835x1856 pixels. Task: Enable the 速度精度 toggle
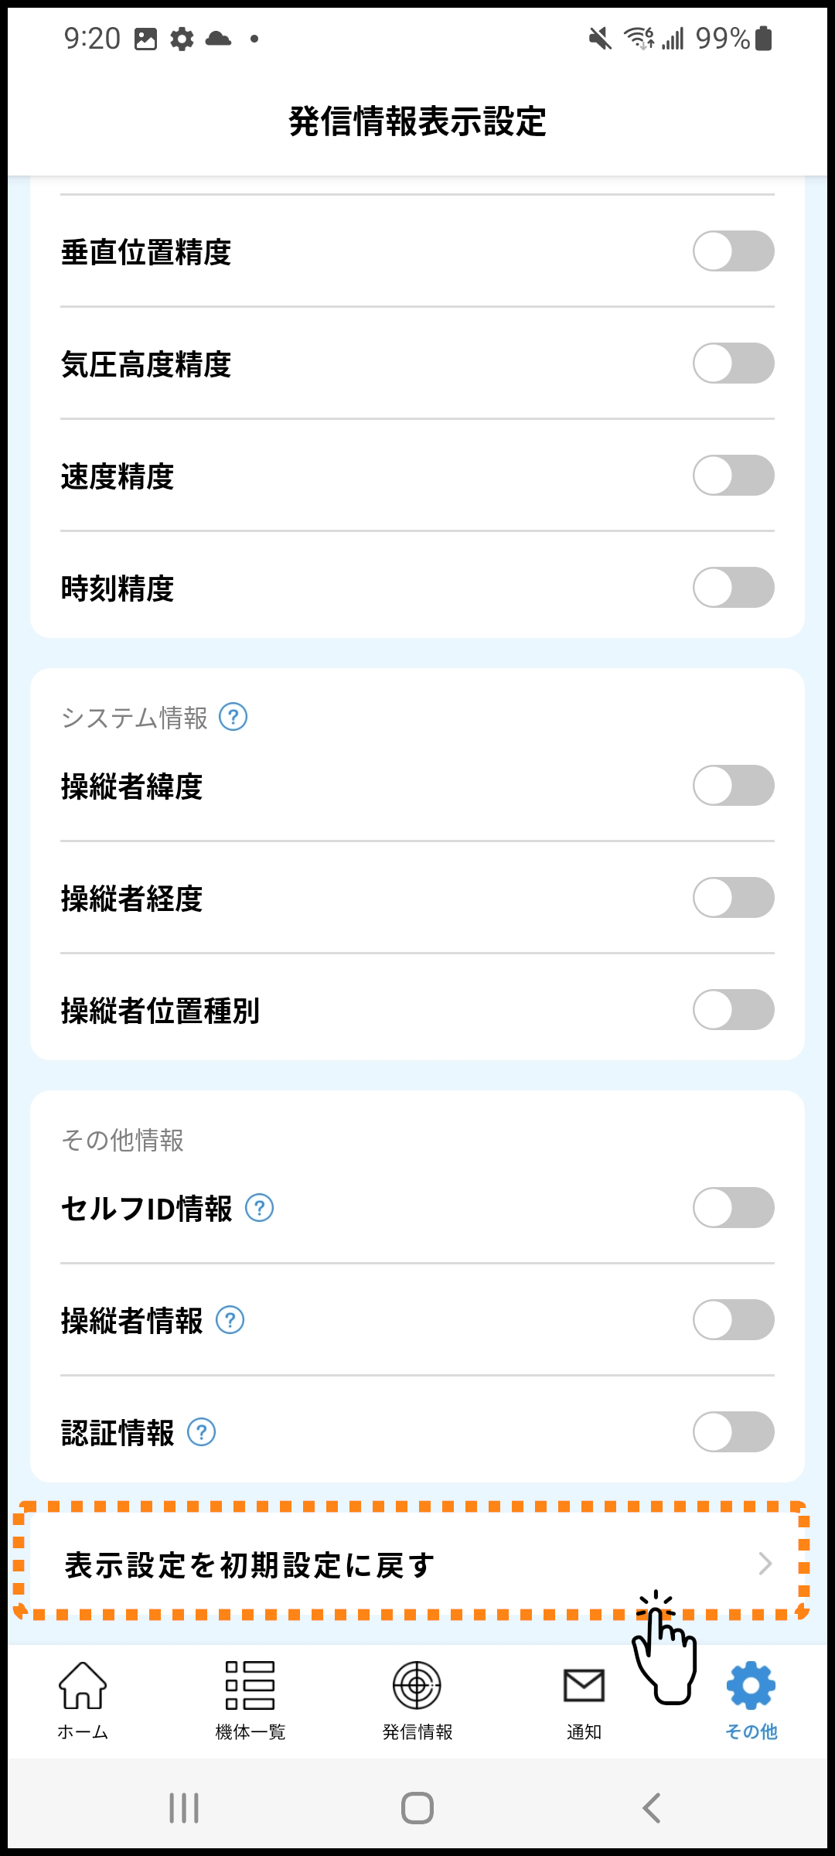(x=733, y=476)
